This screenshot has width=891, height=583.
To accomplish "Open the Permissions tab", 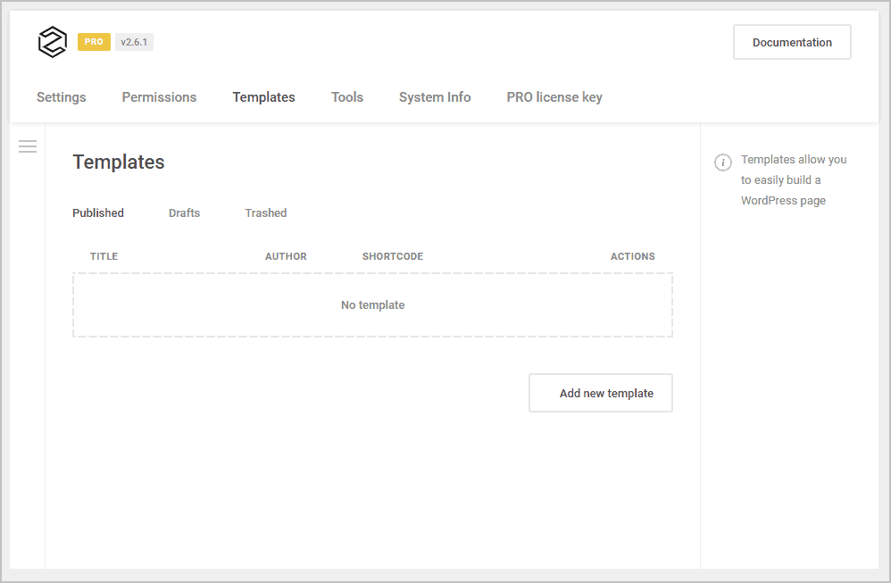I will (x=159, y=96).
